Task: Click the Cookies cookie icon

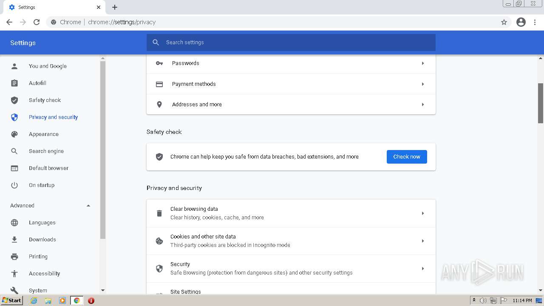Action: coord(159,241)
